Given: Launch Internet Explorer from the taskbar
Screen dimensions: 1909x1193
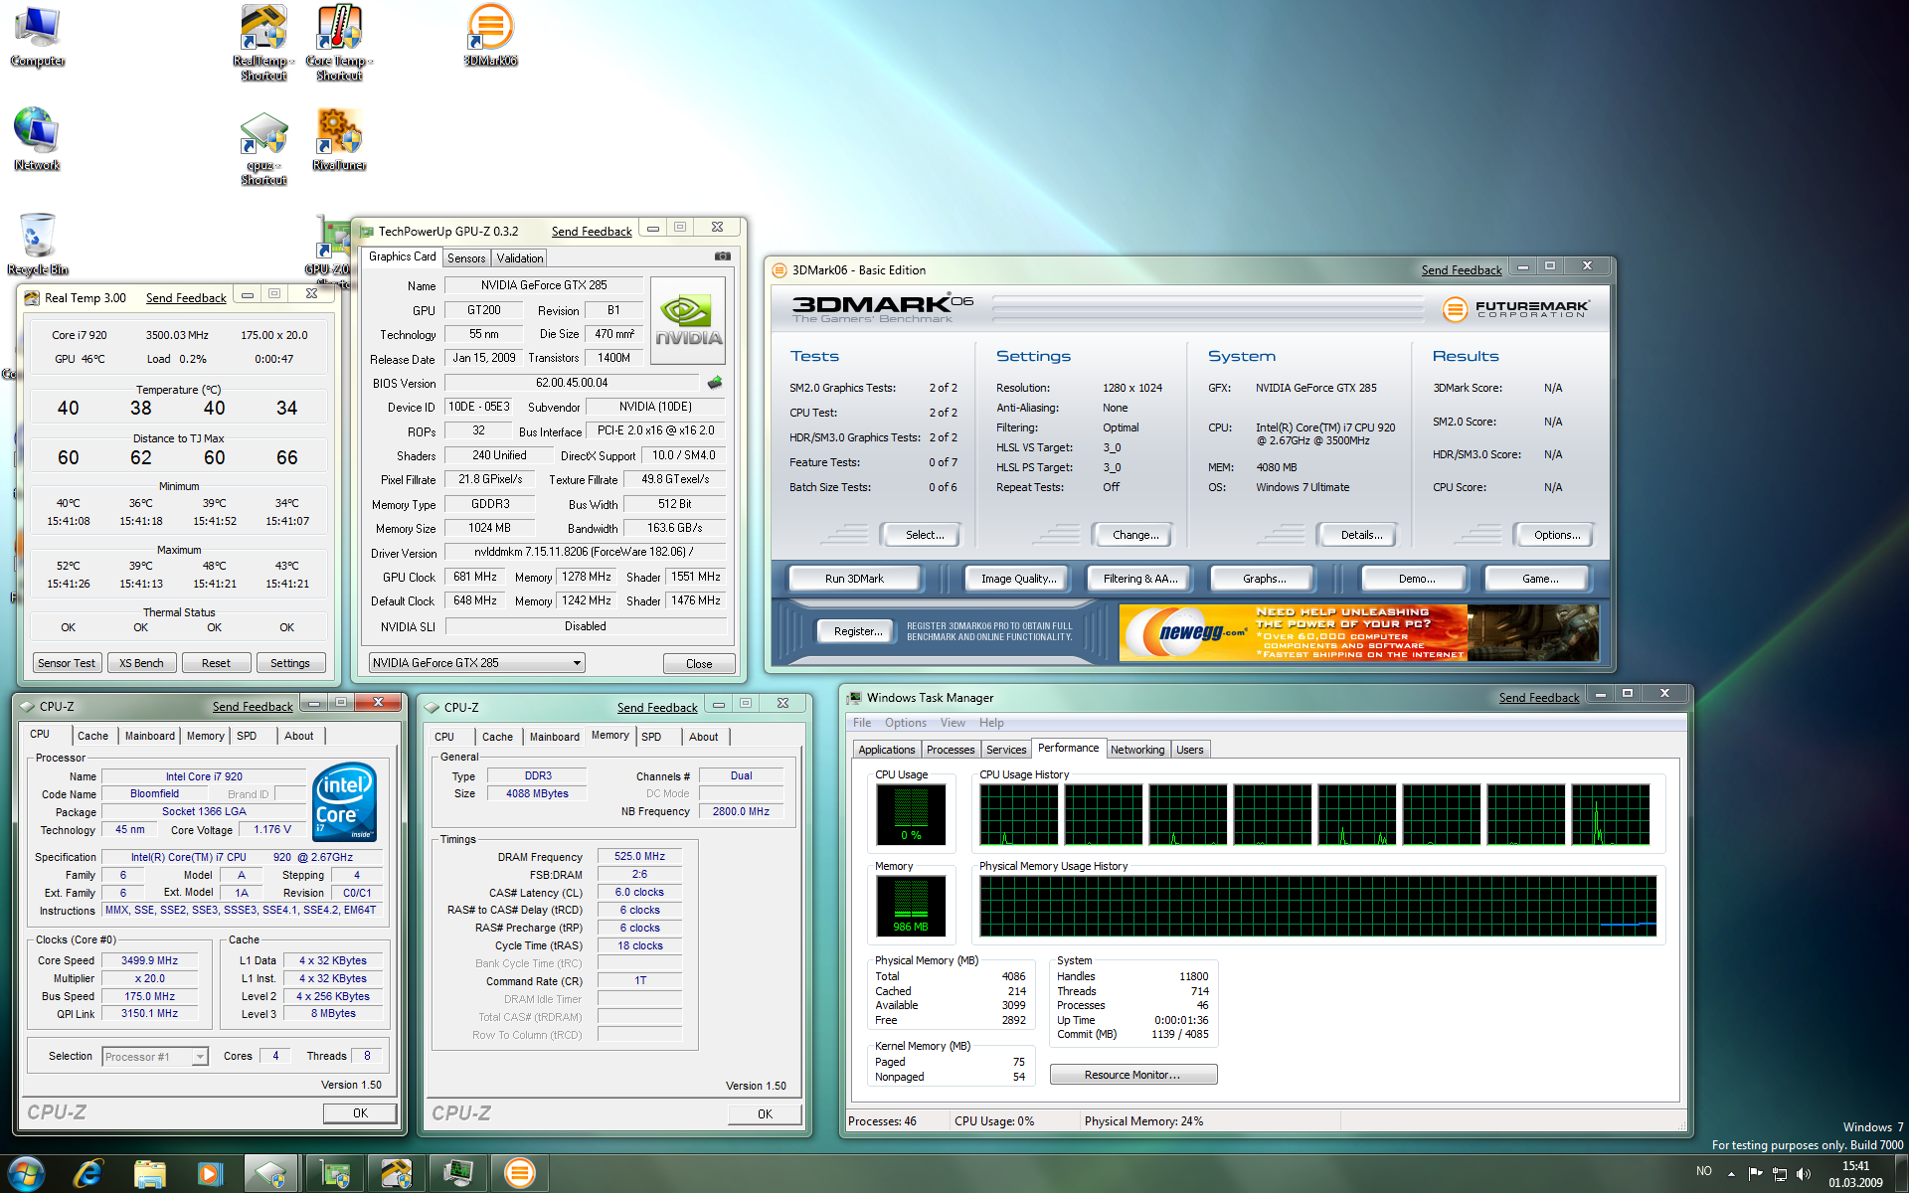Looking at the screenshot, I should (x=88, y=1174).
